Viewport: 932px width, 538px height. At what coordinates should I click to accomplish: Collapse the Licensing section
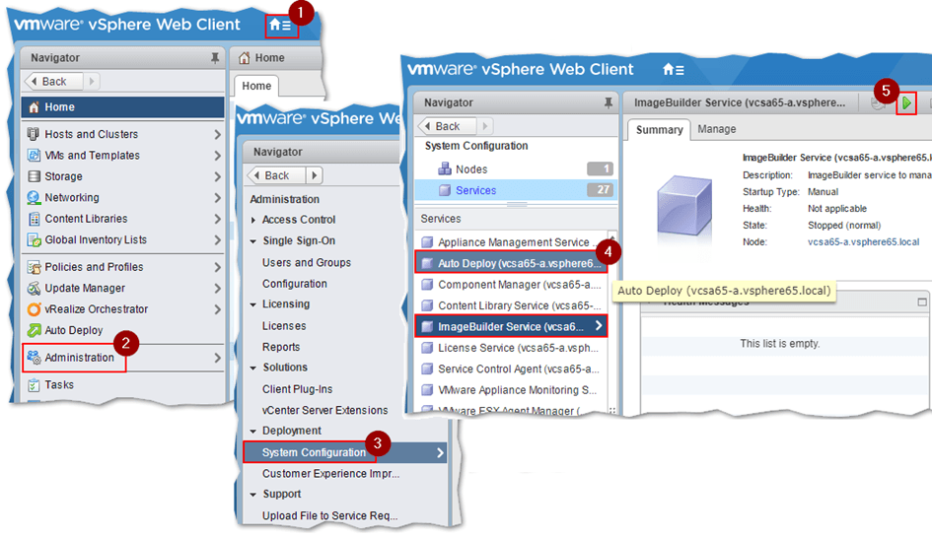[253, 304]
